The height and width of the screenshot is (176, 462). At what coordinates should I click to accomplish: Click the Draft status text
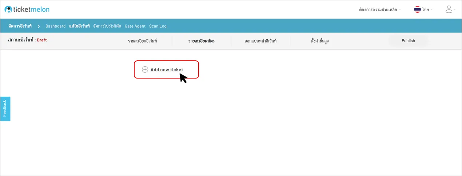(42, 40)
